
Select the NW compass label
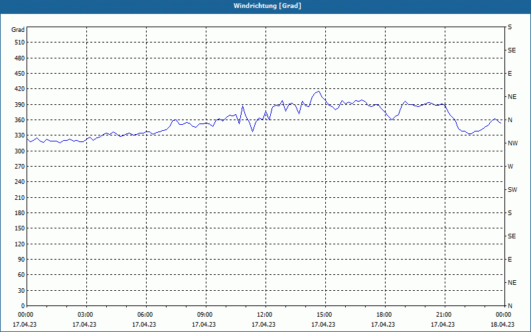coord(512,143)
